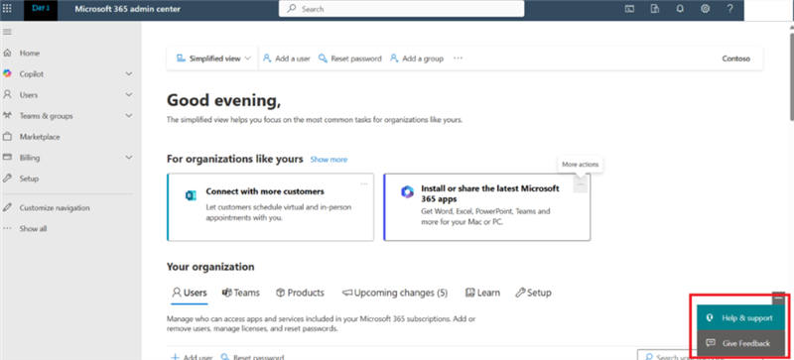Click the Show more link
This screenshot has width=794, height=360.
coord(329,160)
